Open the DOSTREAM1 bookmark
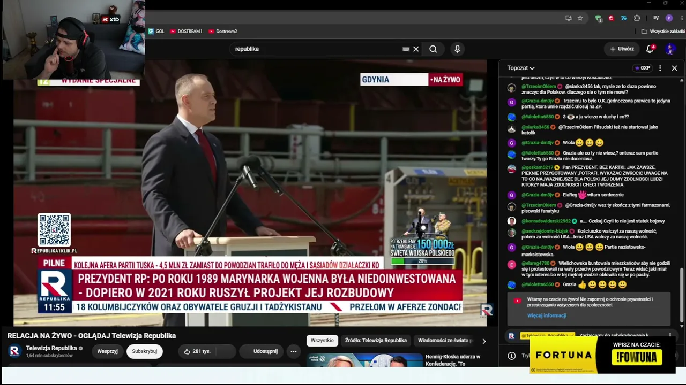Viewport: 686px width, 385px height. pos(186,32)
